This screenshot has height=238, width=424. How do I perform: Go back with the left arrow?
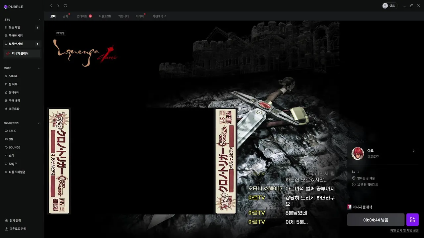click(51, 6)
